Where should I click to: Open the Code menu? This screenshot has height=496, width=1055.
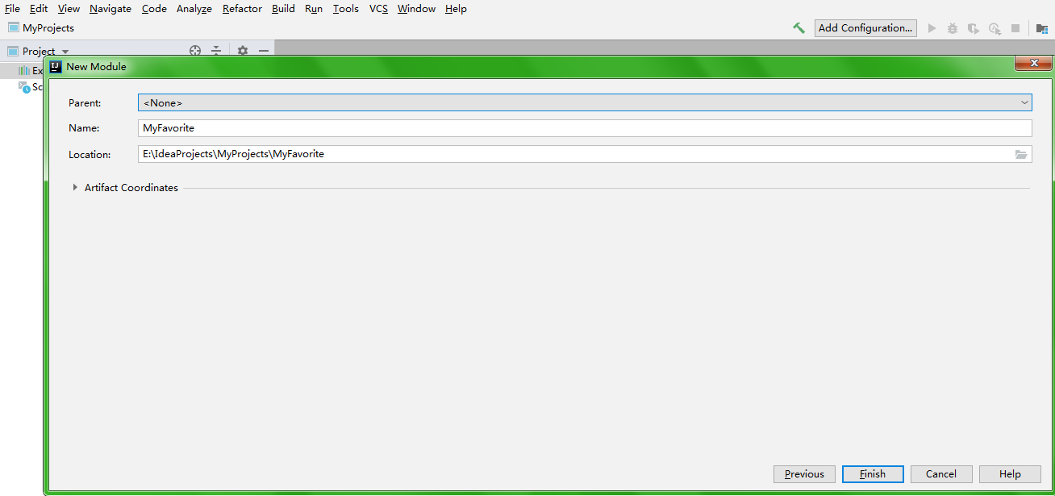(154, 9)
